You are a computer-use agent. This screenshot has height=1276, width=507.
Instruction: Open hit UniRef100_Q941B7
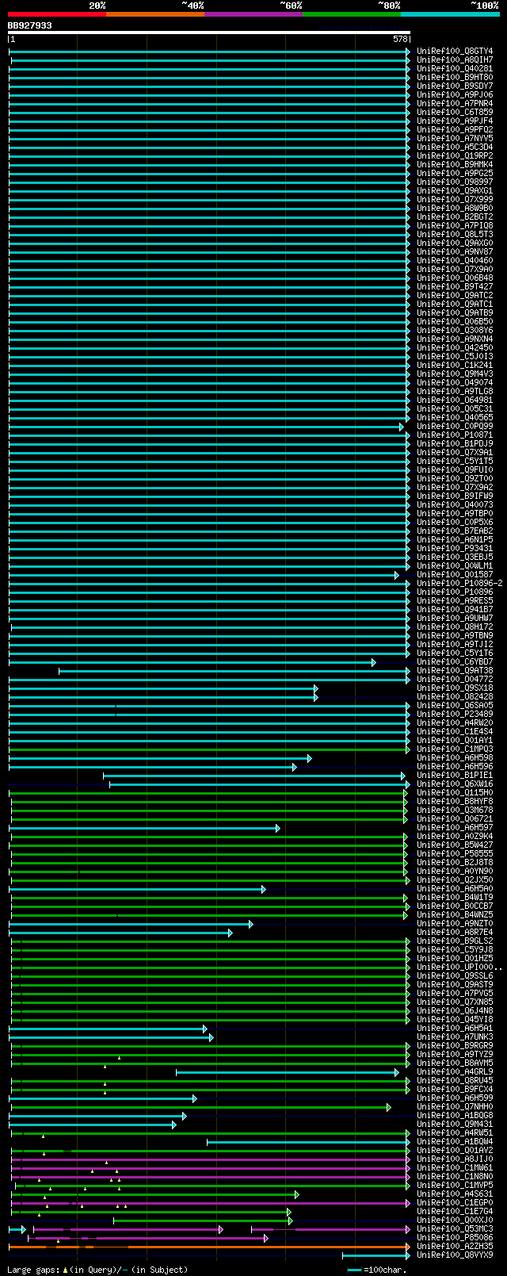click(x=455, y=610)
